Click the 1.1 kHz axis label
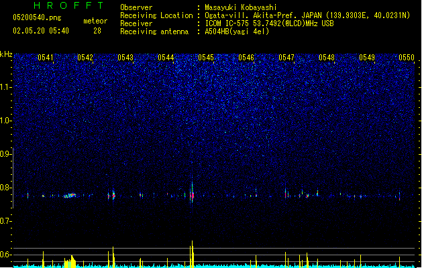The width and height of the screenshot is (422, 268). coord(5,87)
